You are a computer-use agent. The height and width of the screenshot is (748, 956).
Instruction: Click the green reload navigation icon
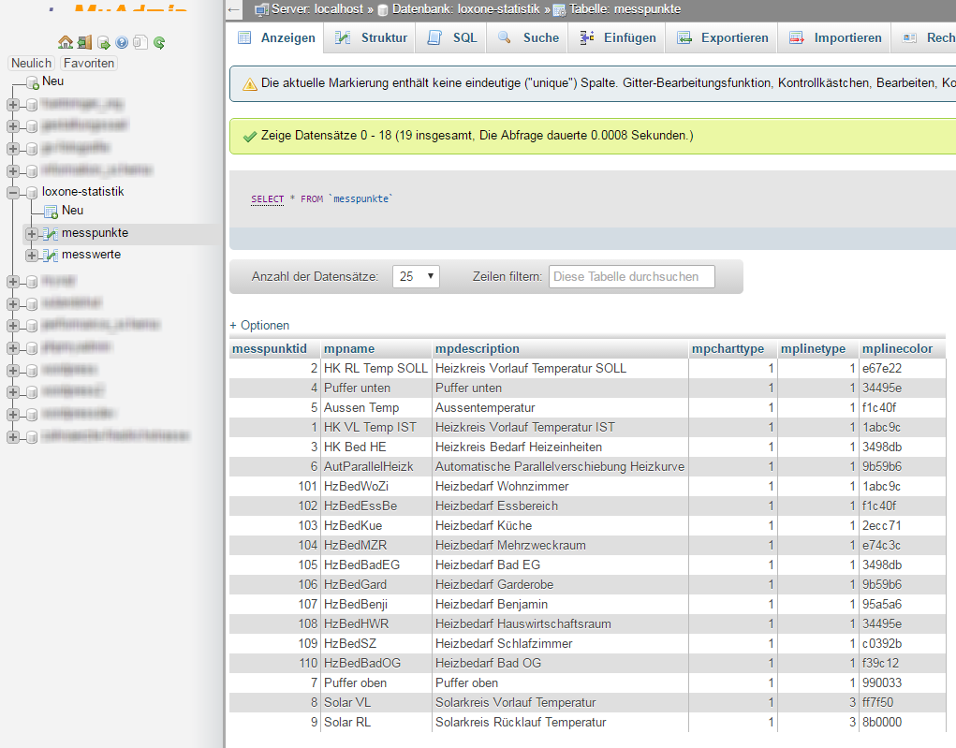[159, 42]
